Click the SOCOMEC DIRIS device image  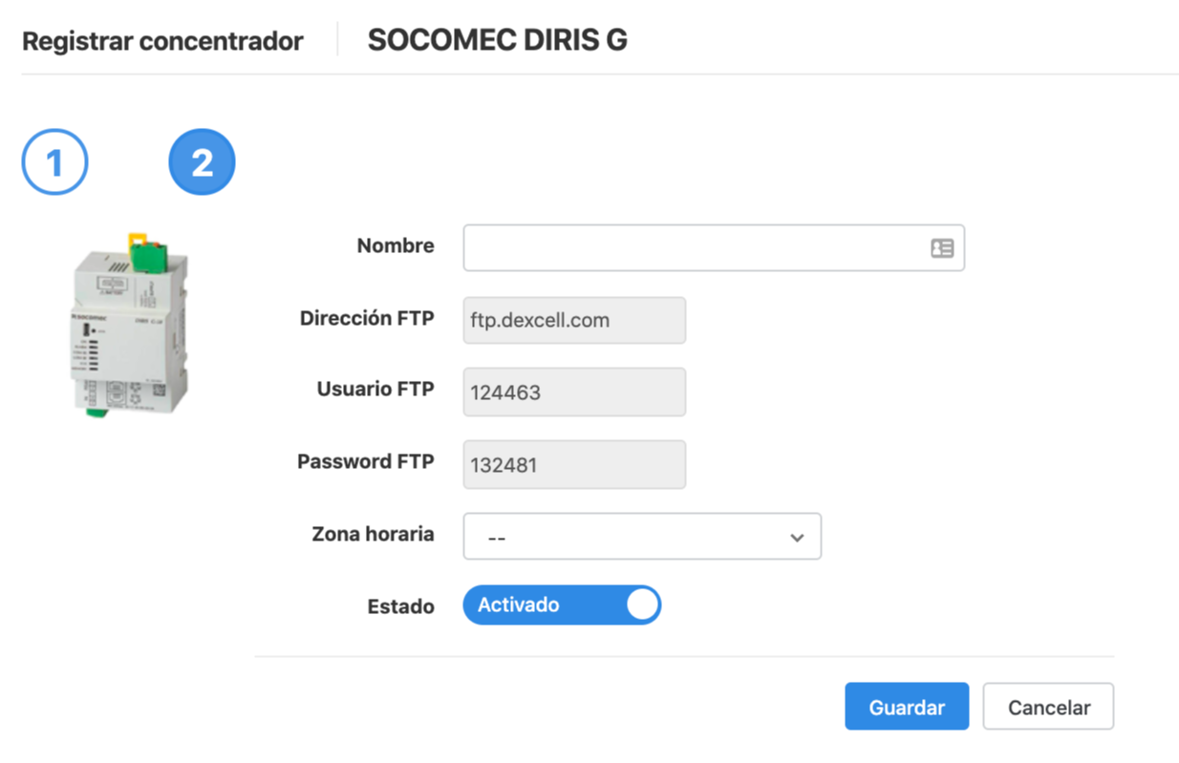coord(132,325)
